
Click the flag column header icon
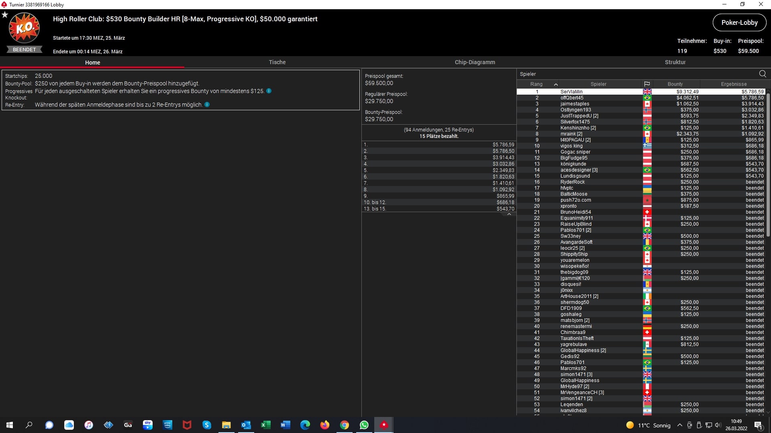coord(647,84)
